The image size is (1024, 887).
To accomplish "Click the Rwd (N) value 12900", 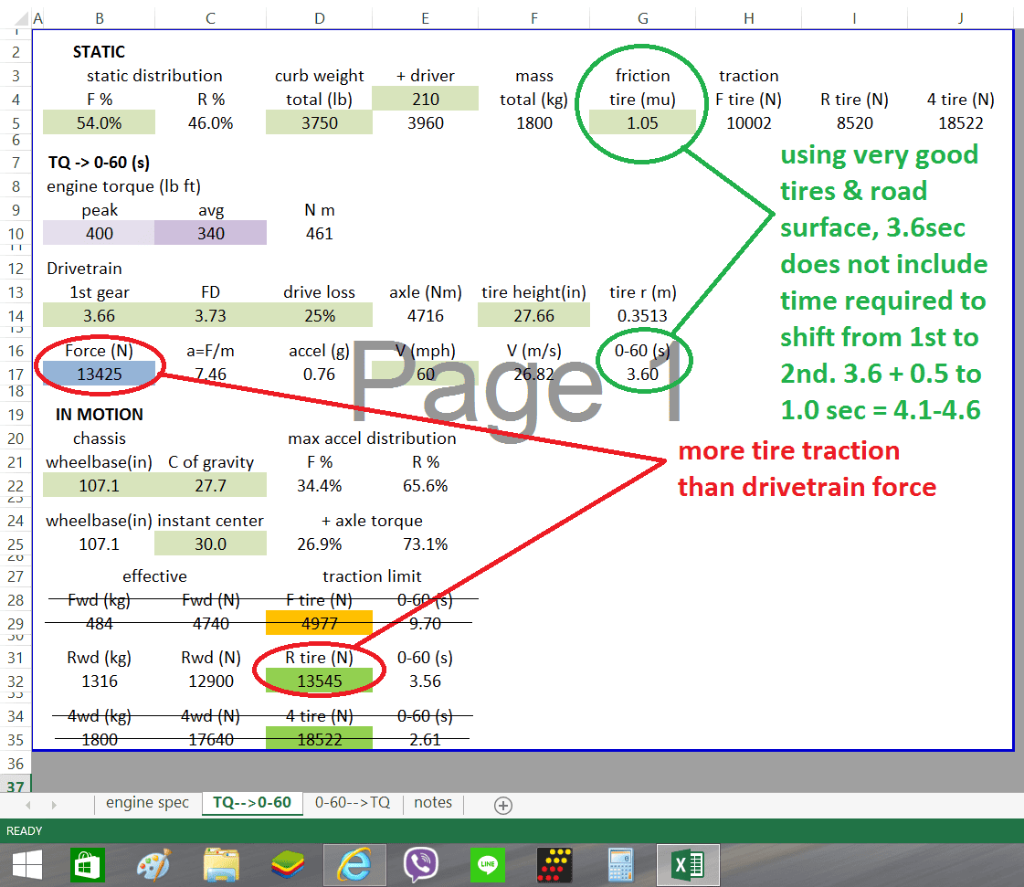I will (211, 681).
